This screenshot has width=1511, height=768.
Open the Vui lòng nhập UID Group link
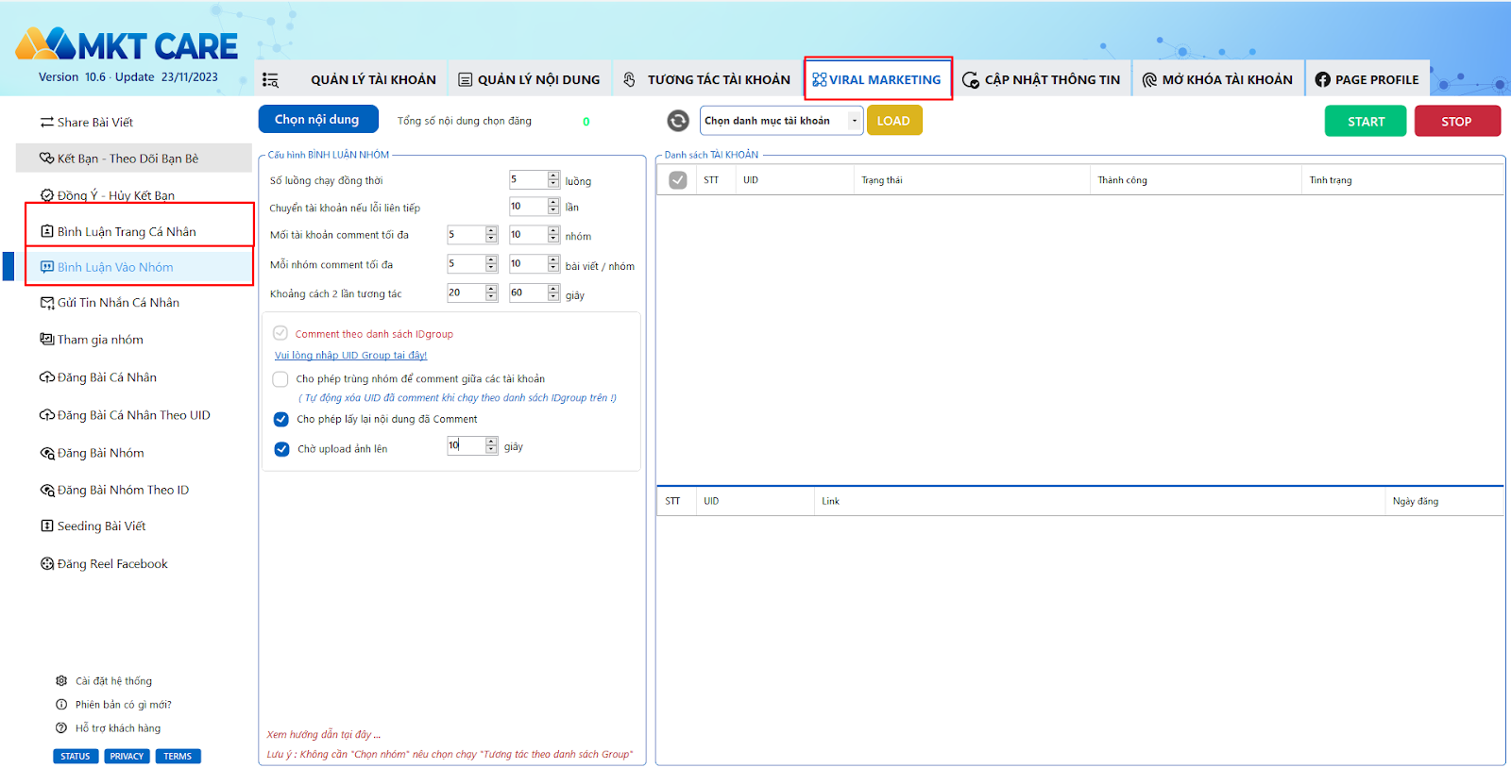pos(350,356)
